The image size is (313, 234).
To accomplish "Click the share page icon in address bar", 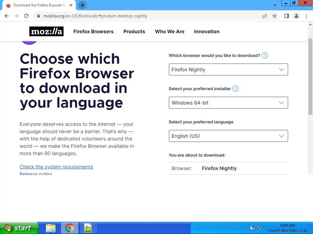I will pyautogui.click(x=265, y=16).
